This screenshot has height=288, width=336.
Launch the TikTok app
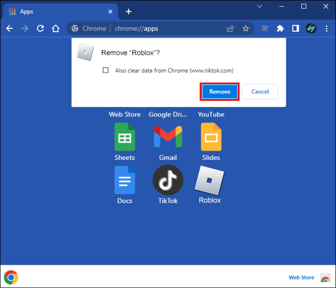tap(168, 180)
